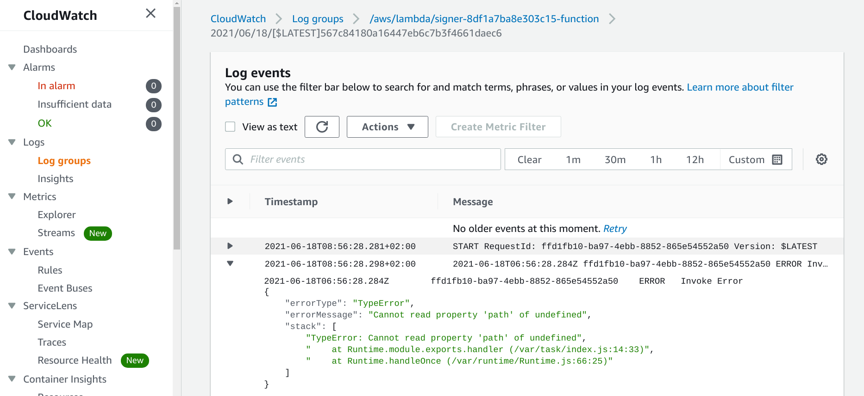
Task: Click into the Filter events field
Action: click(370, 159)
